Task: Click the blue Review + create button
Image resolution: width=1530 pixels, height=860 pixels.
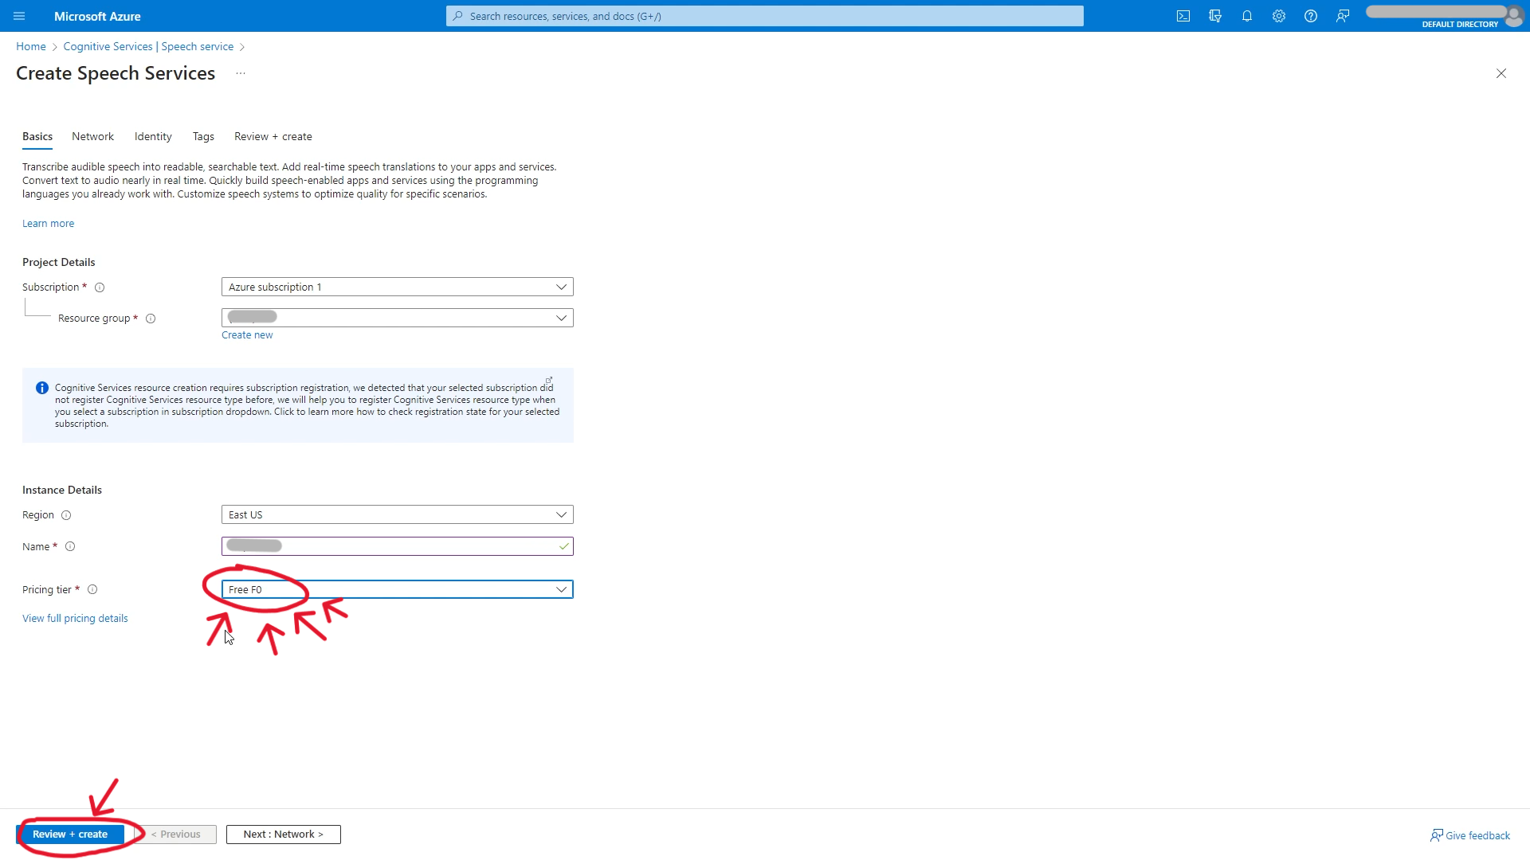Action: [70, 835]
